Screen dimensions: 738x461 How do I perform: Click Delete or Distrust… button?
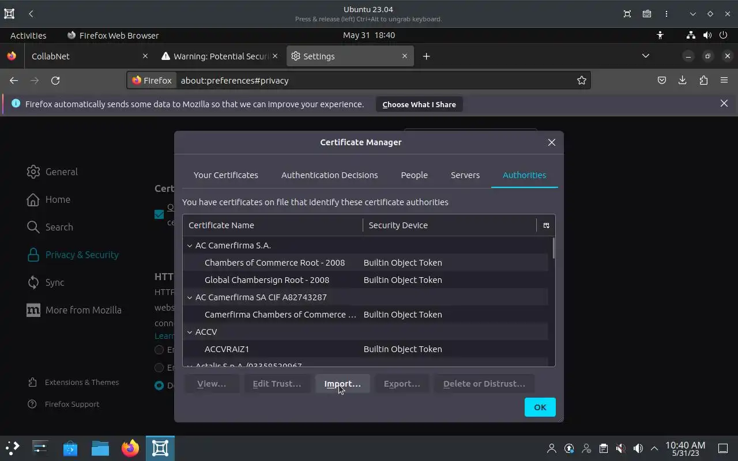point(484,384)
